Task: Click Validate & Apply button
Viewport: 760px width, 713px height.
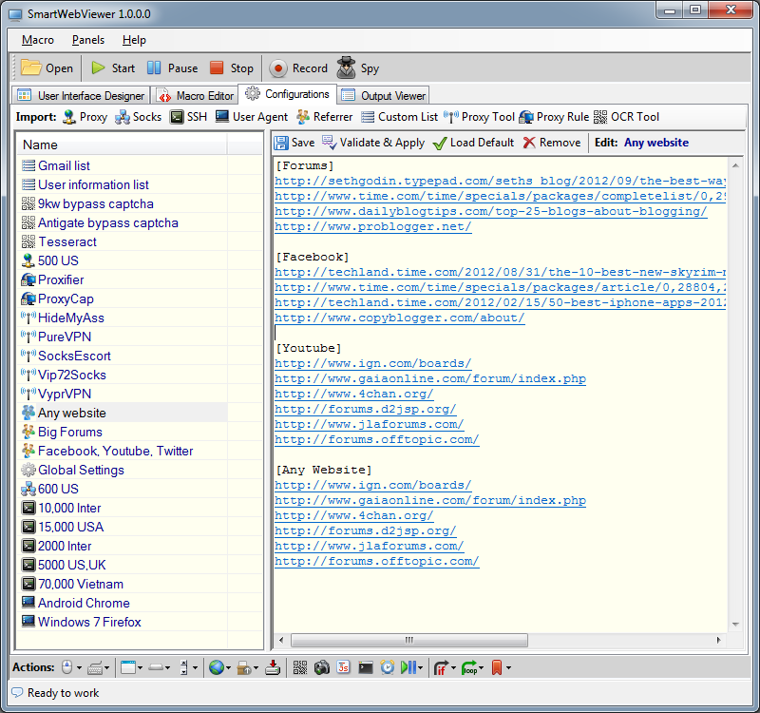Action: click(372, 143)
